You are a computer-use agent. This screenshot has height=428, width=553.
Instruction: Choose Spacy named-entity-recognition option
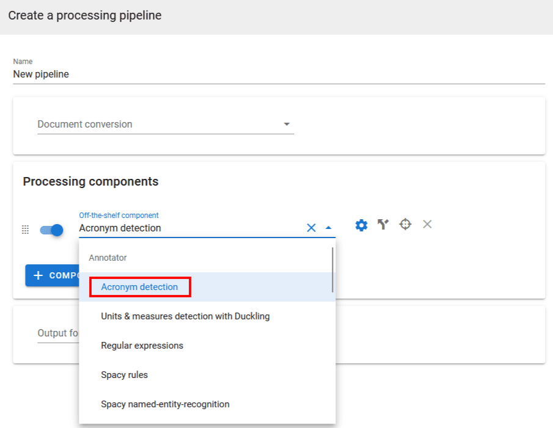click(x=165, y=404)
